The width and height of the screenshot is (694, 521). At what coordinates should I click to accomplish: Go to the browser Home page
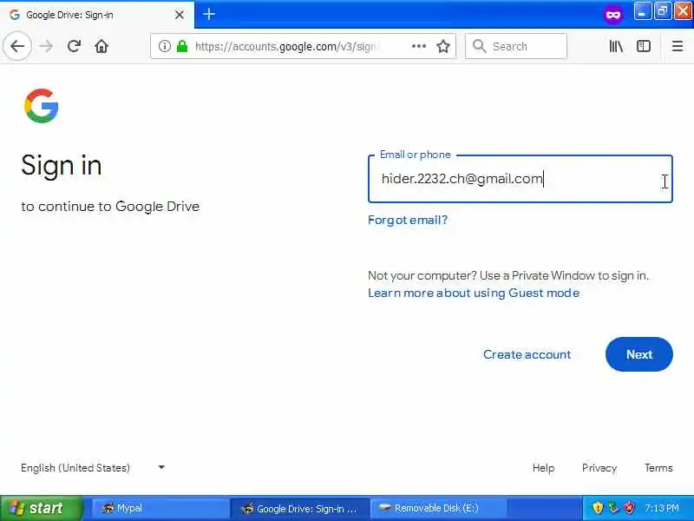pos(101,46)
